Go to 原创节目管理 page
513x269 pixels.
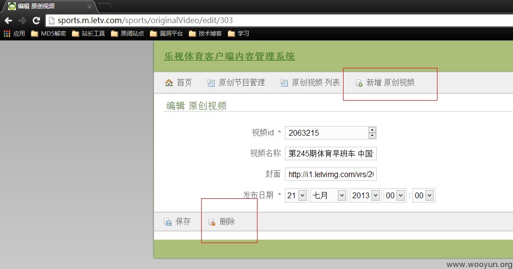[x=236, y=82]
